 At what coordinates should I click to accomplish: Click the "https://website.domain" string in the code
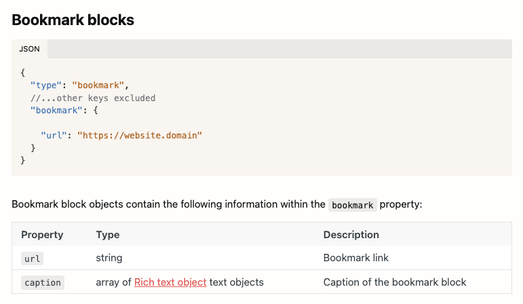click(140, 135)
